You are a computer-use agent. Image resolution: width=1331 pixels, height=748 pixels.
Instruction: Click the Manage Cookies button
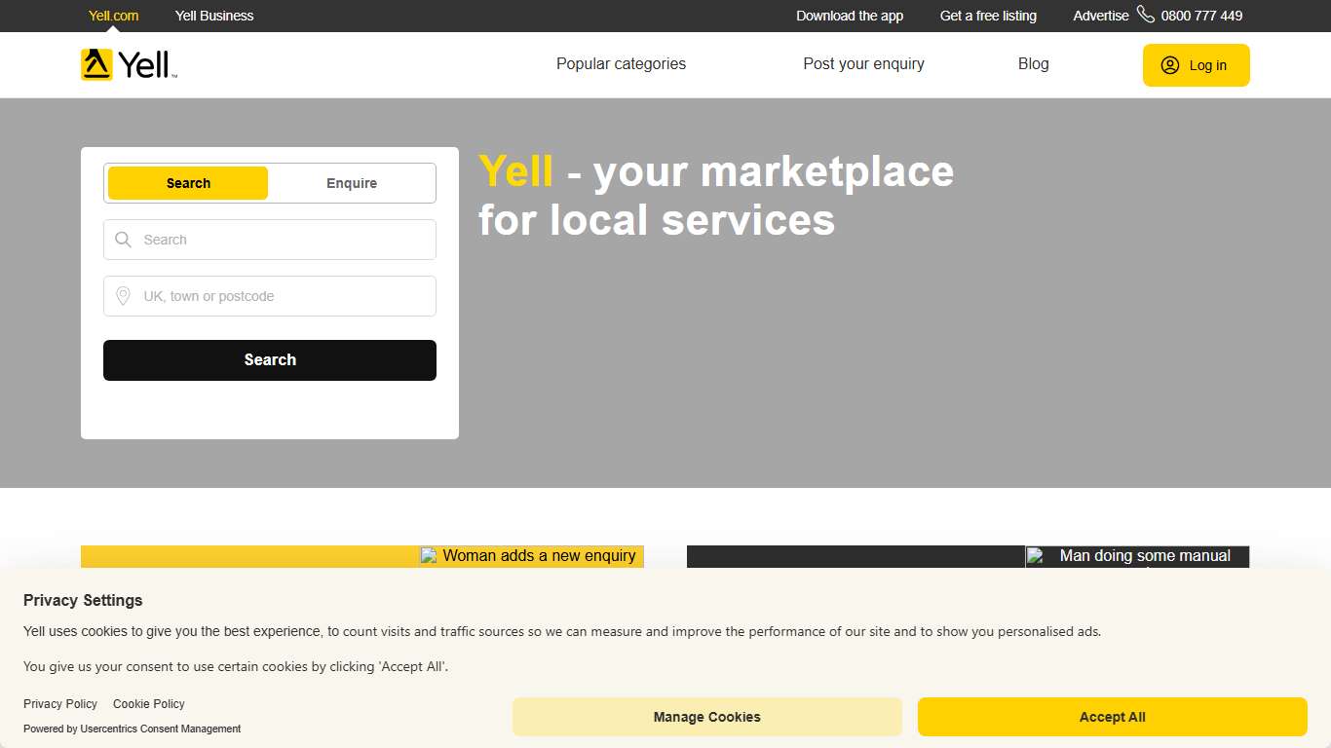click(x=706, y=716)
